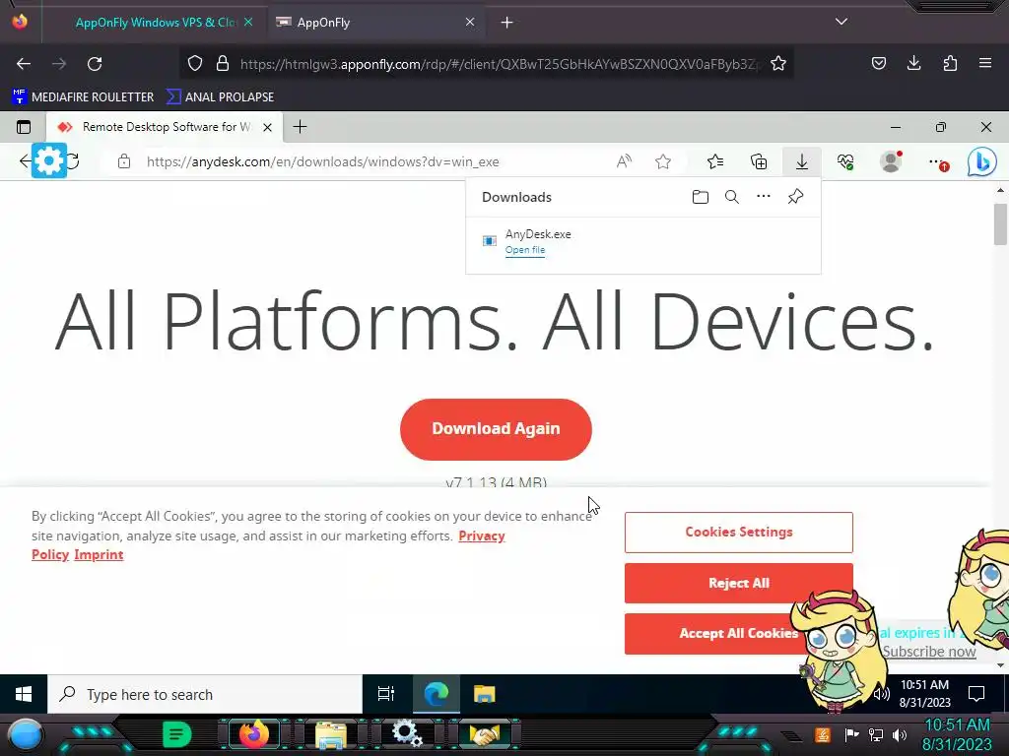
Task: Reload the Firefox page
Action: point(95,64)
